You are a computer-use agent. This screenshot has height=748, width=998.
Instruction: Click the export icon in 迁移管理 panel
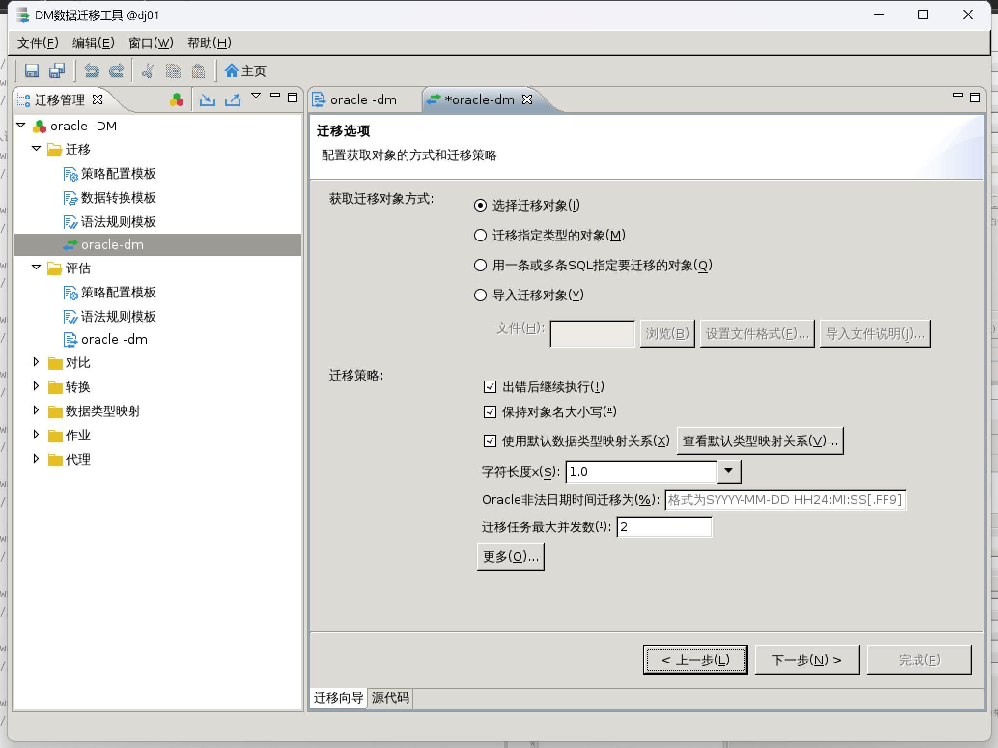233,99
